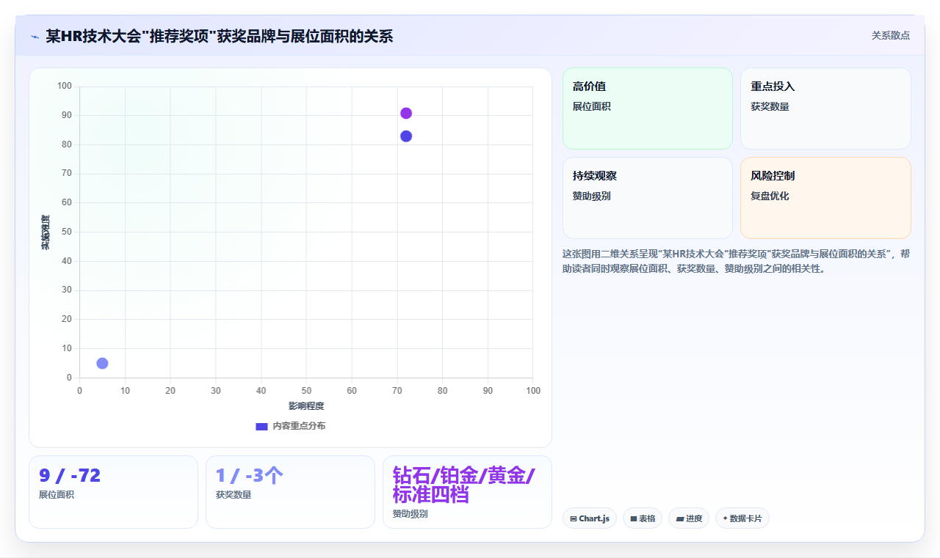940x558 pixels.
Task: Click 展位面积 inside the 高价值 card
Action: click(592, 106)
